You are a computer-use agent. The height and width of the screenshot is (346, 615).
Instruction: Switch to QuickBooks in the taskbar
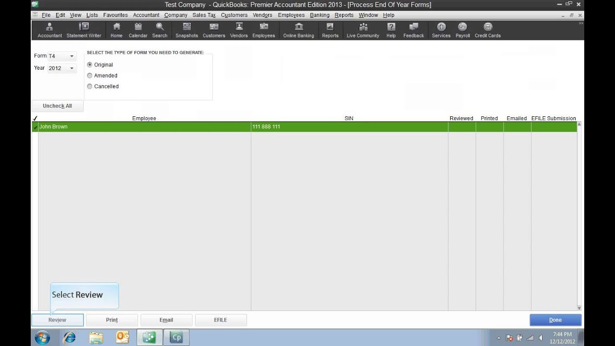(x=149, y=337)
